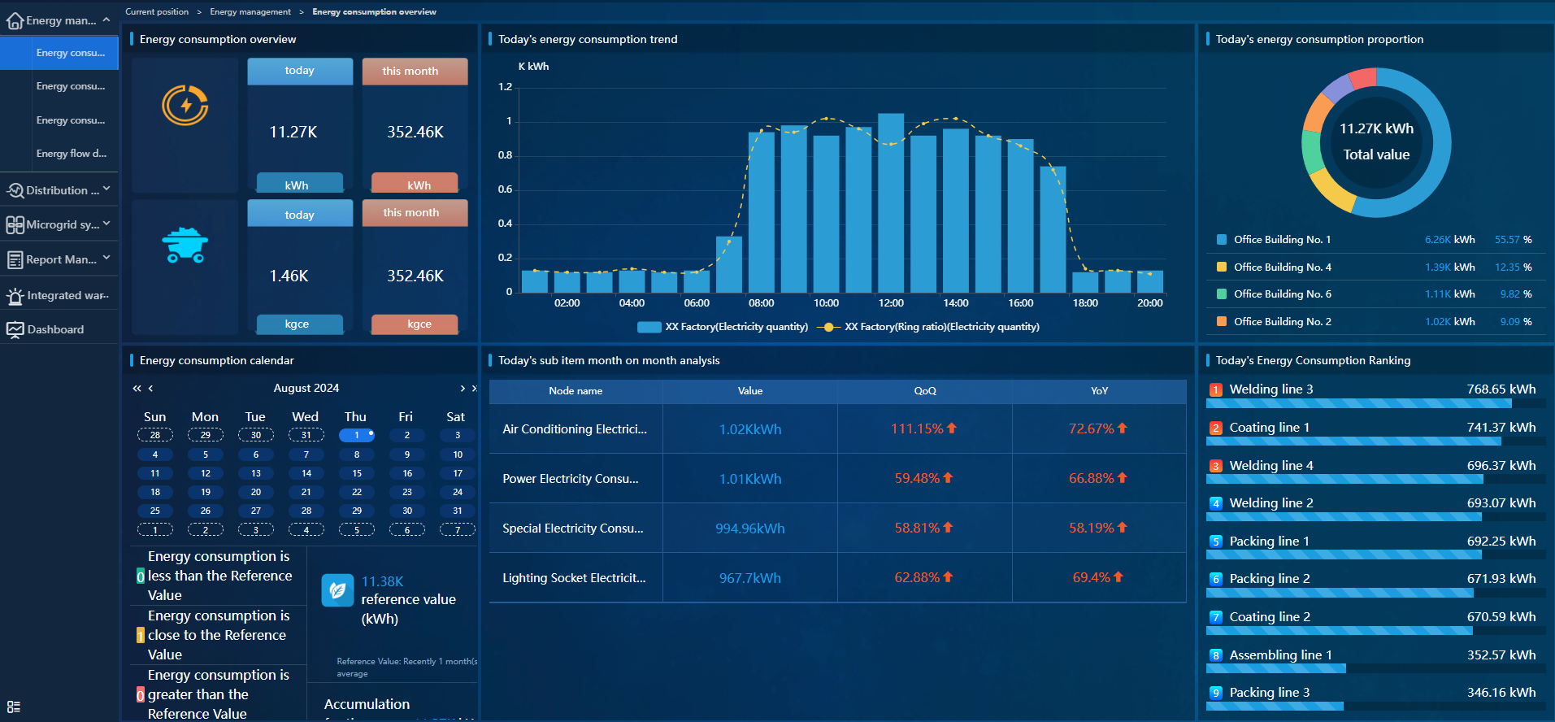Image resolution: width=1555 pixels, height=722 pixels.
Task: Click the Distribution monitoring sidebar icon
Action: (x=15, y=191)
